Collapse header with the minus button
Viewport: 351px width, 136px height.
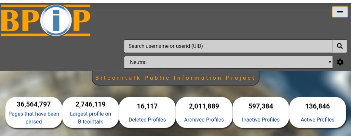click(x=340, y=12)
